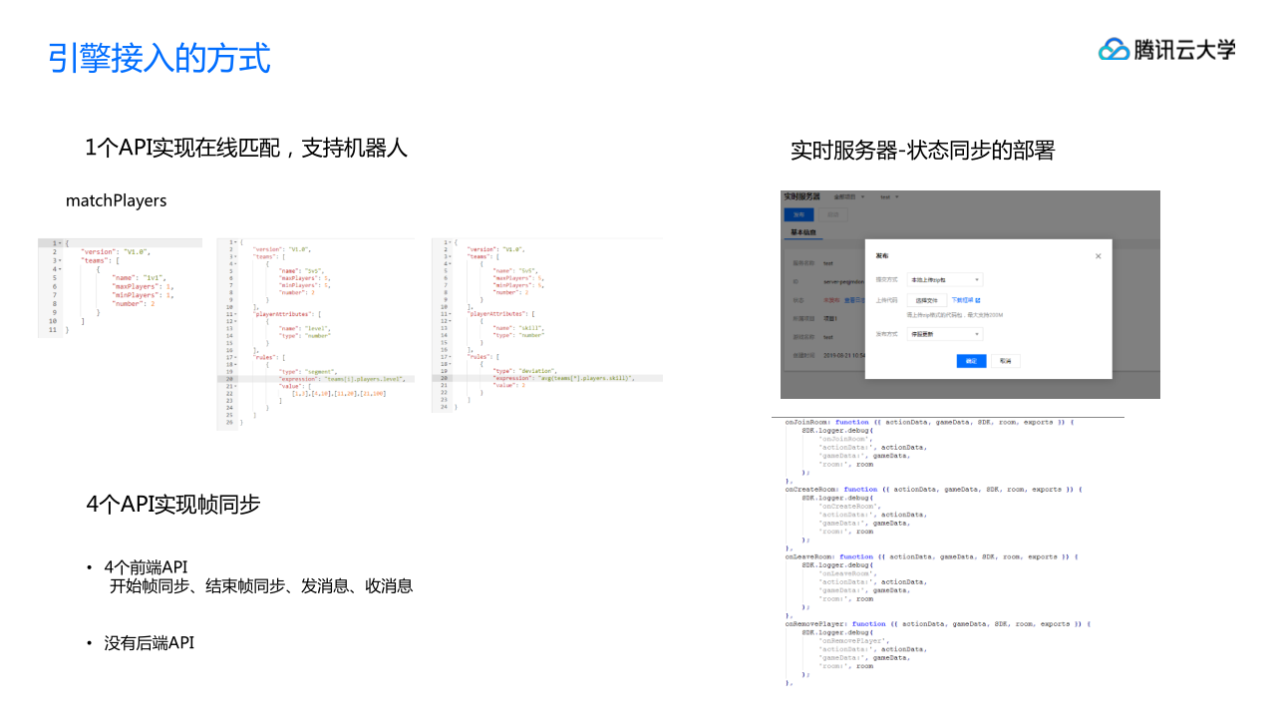The image size is (1276, 718).
Task: Open the 发布方式 release method dropdown
Action: tap(944, 334)
